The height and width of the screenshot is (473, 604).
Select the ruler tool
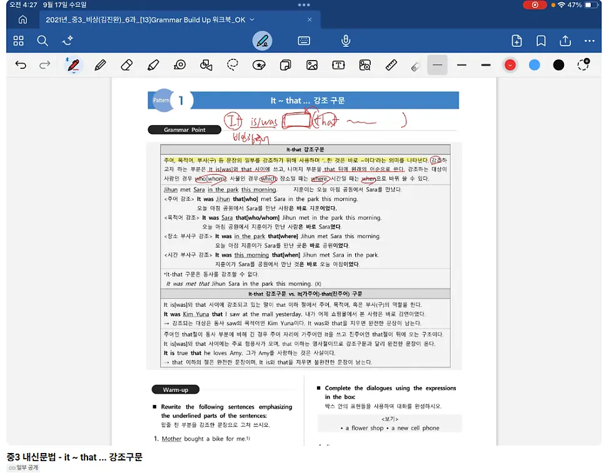pyautogui.click(x=391, y=65)
